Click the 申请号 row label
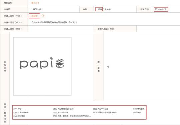Screen dimensions: 180x125 pos(7,9)
